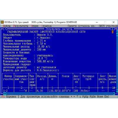Viewport: 118px width, 118px height.
Task: Click the water temperature value 10.0 °C
Action: pyautogui.click(x=42, y=58)
